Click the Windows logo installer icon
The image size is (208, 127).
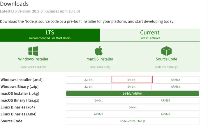(33, 51)
